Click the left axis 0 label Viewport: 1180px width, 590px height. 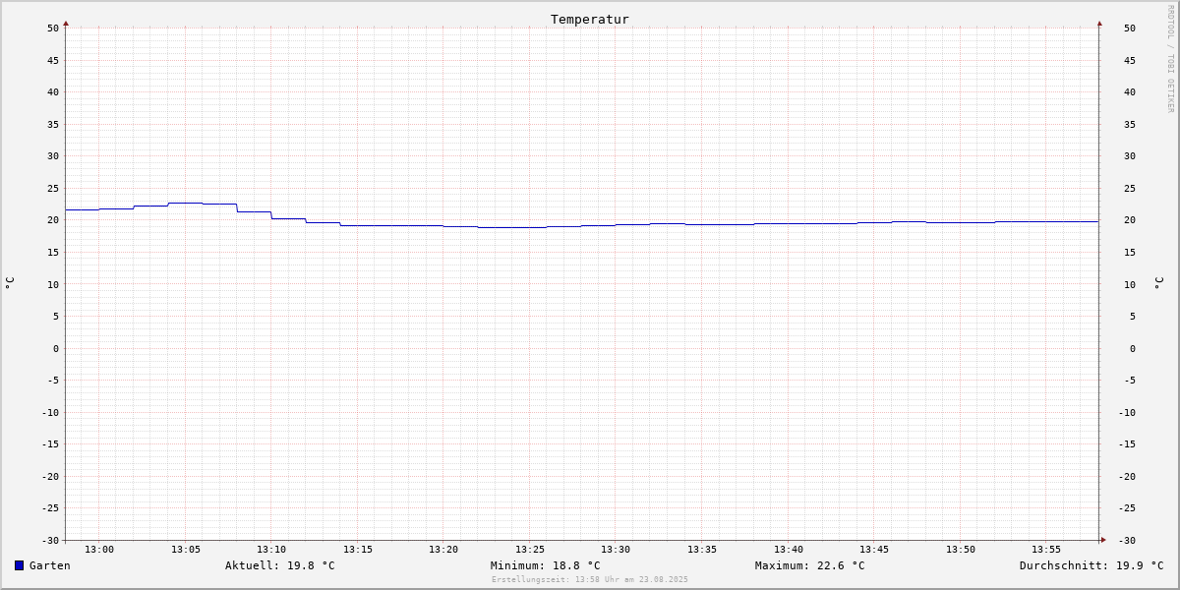click(x=56, y=348)
